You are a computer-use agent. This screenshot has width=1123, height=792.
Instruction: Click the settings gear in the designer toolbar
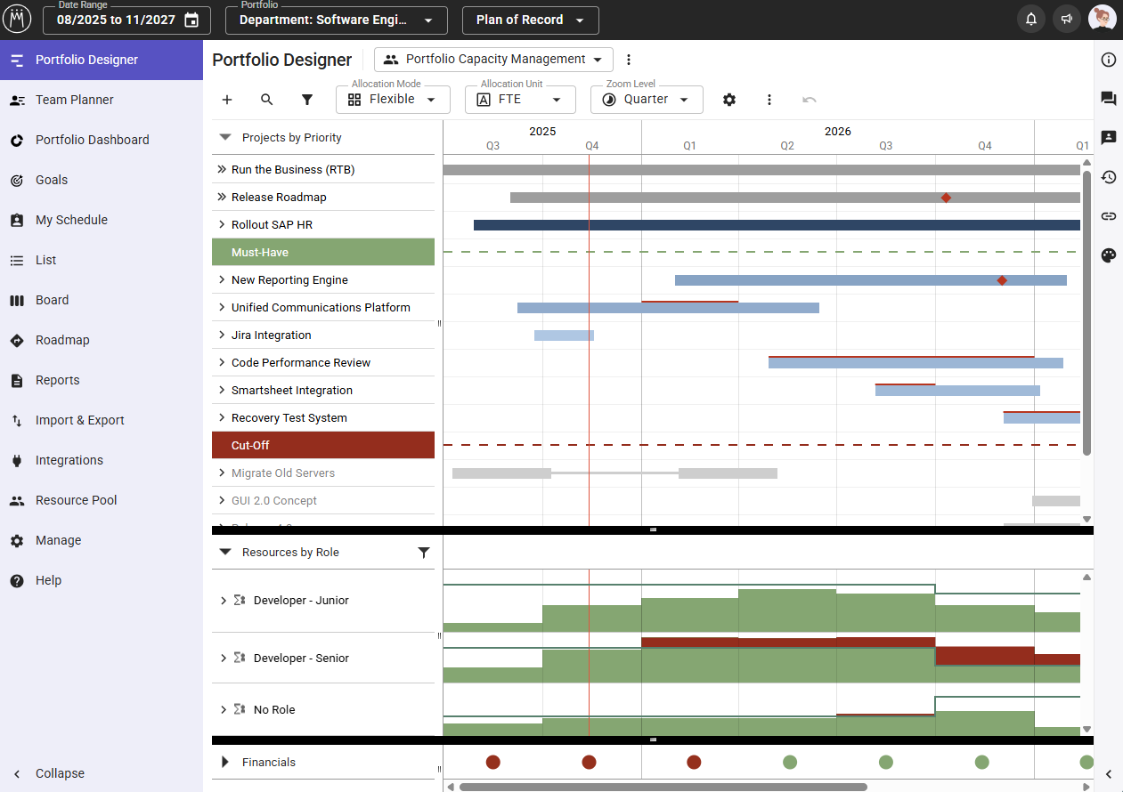point(729,100)
